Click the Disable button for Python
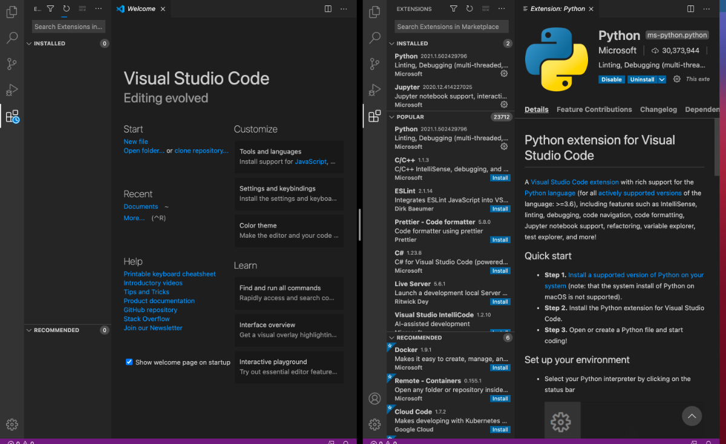This screenshot has width=726, height=444. tap(612, 79)
